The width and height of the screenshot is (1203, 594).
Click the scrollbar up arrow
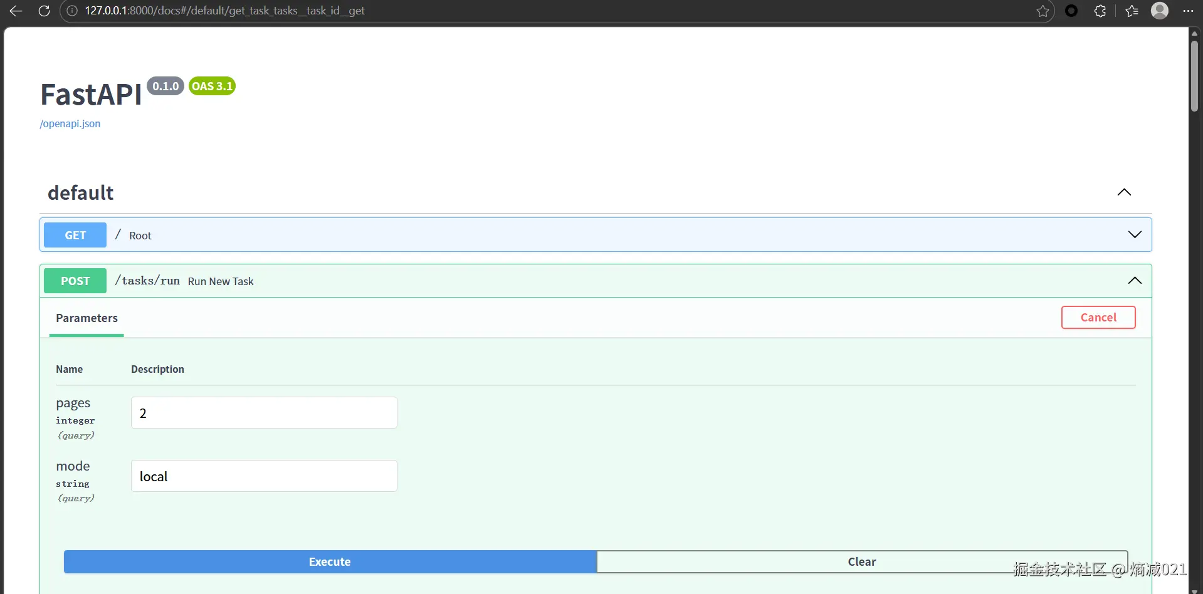(x=1195, y=33)
